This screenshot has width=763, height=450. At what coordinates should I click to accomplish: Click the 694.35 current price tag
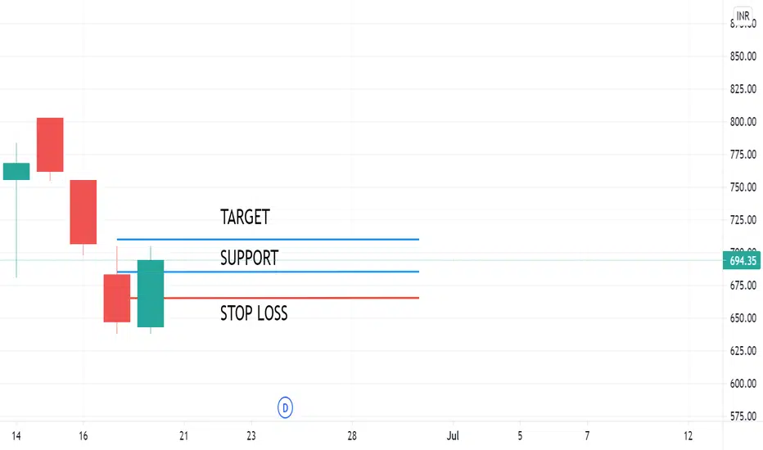coord(742,261)
